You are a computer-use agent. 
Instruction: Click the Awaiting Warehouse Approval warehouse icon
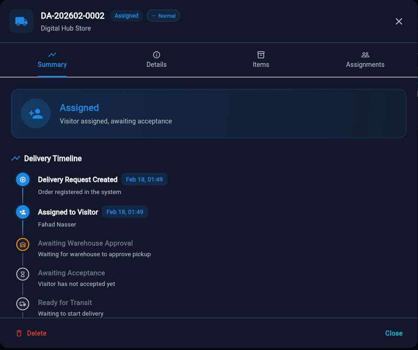coord(23,244)
